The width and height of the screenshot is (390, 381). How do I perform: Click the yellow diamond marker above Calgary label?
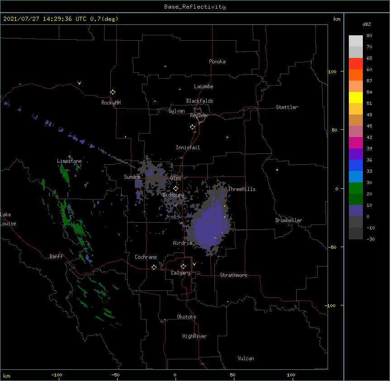(183, 267)
